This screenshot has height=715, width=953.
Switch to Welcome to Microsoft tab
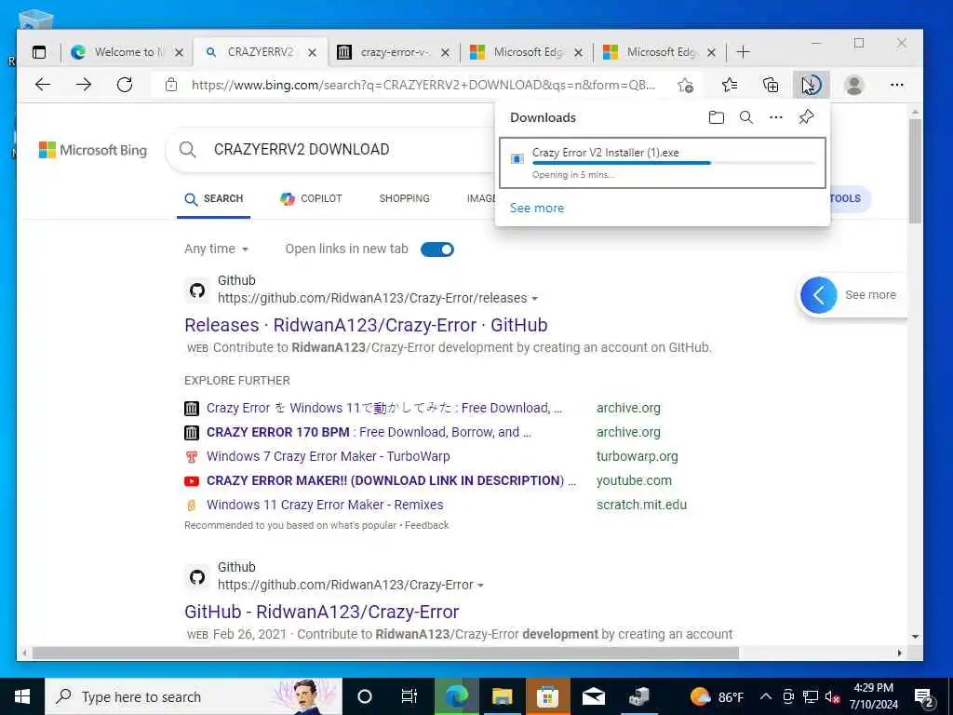tap(127, 52)
